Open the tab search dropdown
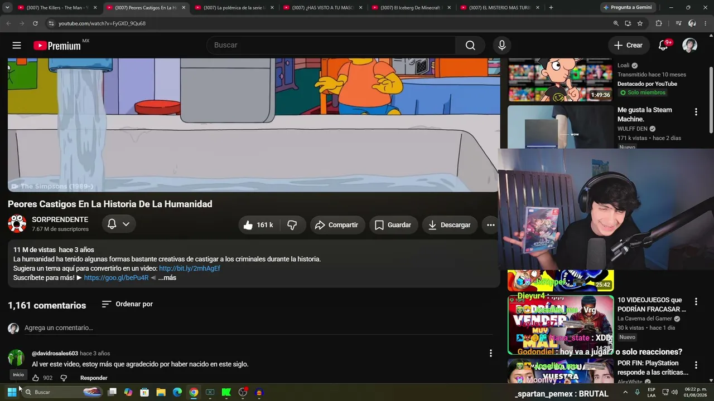Screen dimensions: 714x401 click(7, 8)
